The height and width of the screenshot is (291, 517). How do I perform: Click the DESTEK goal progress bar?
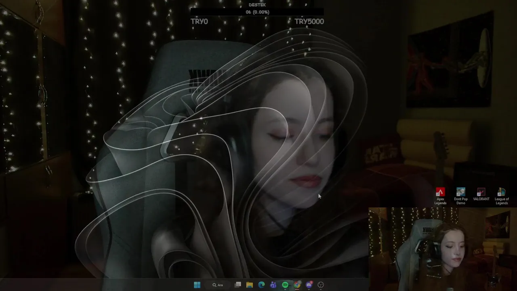[257, 12]
